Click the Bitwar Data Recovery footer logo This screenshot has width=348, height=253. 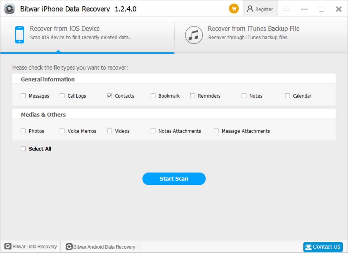pyautogui.click(x=8, y=246)
